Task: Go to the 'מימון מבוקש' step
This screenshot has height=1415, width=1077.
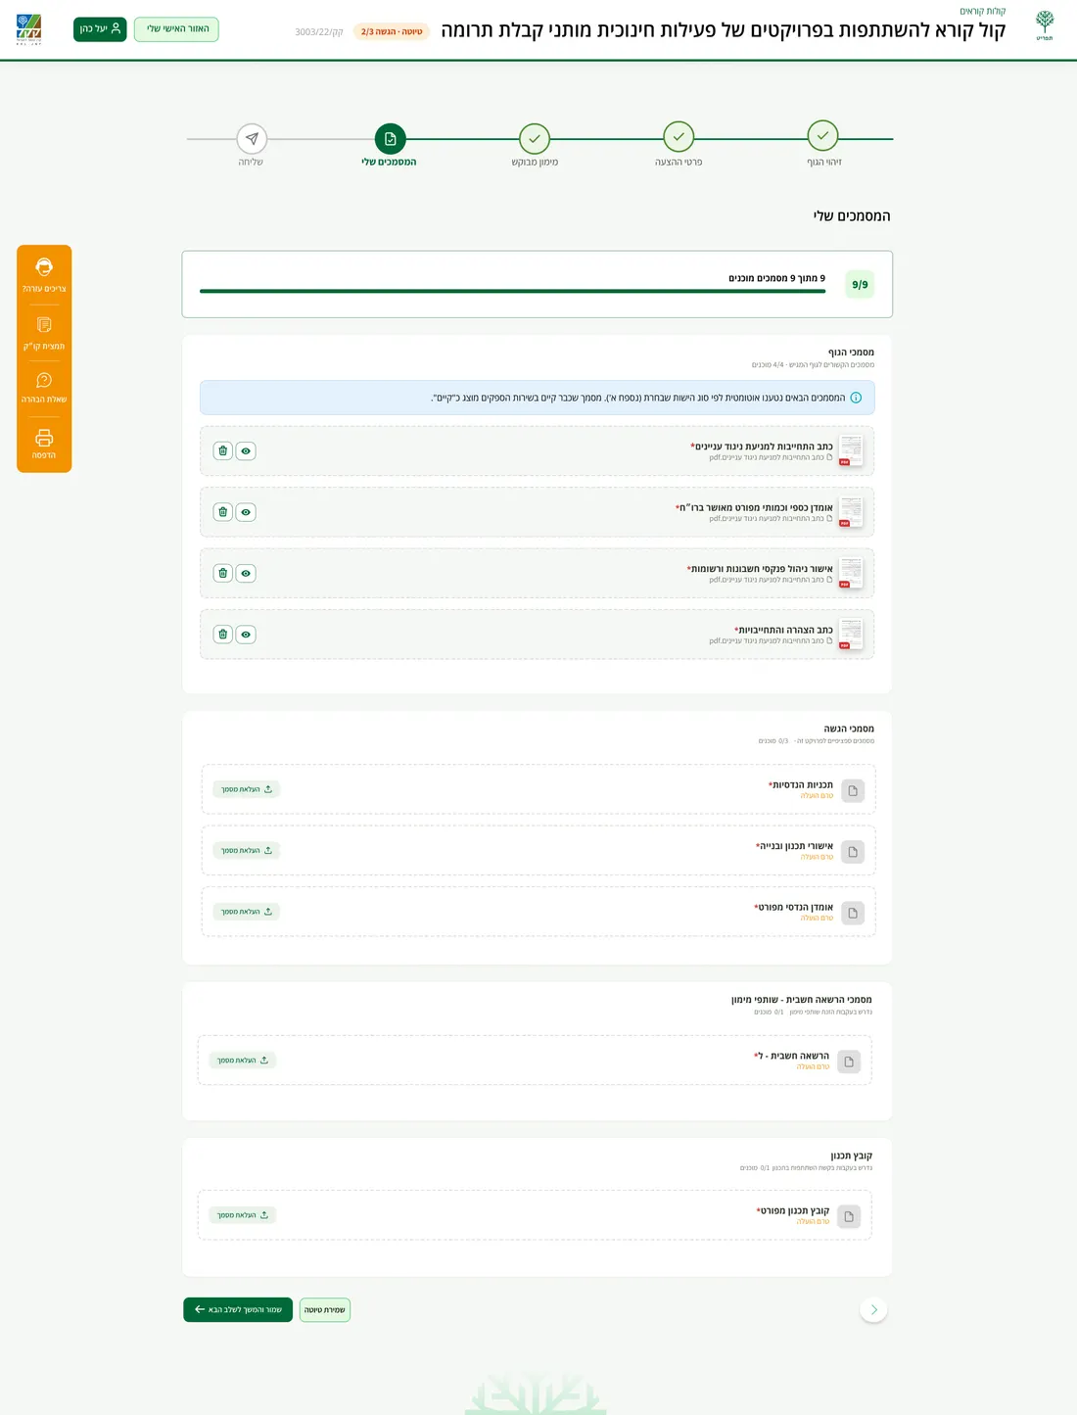Action: click(535, 138)
